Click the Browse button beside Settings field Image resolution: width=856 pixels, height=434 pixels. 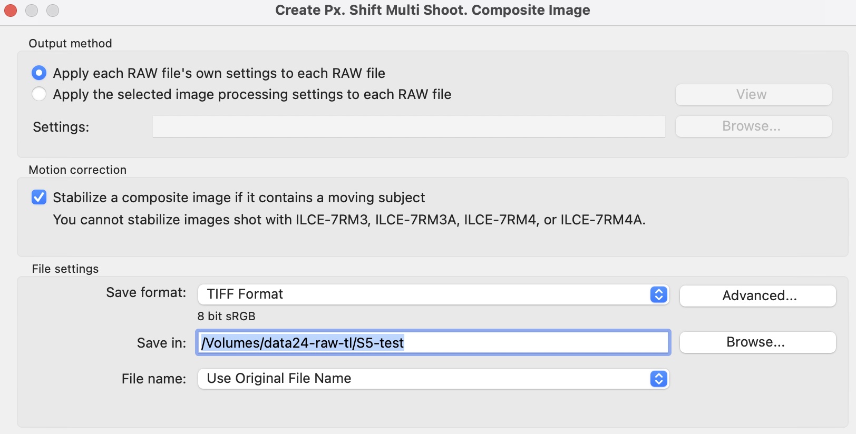click(x=754, y=126)
